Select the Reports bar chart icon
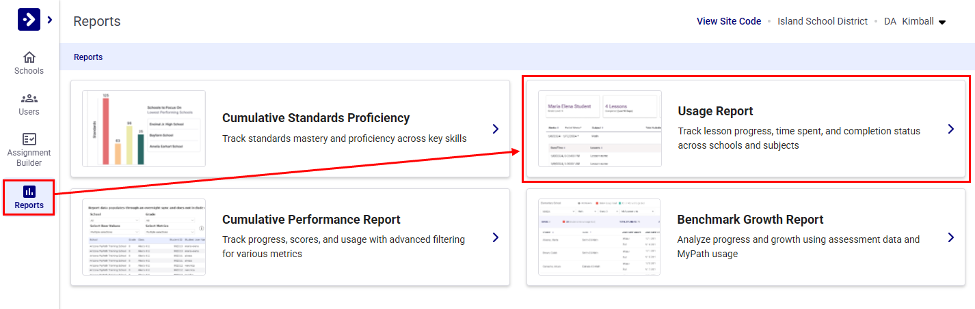 point(29,192)
